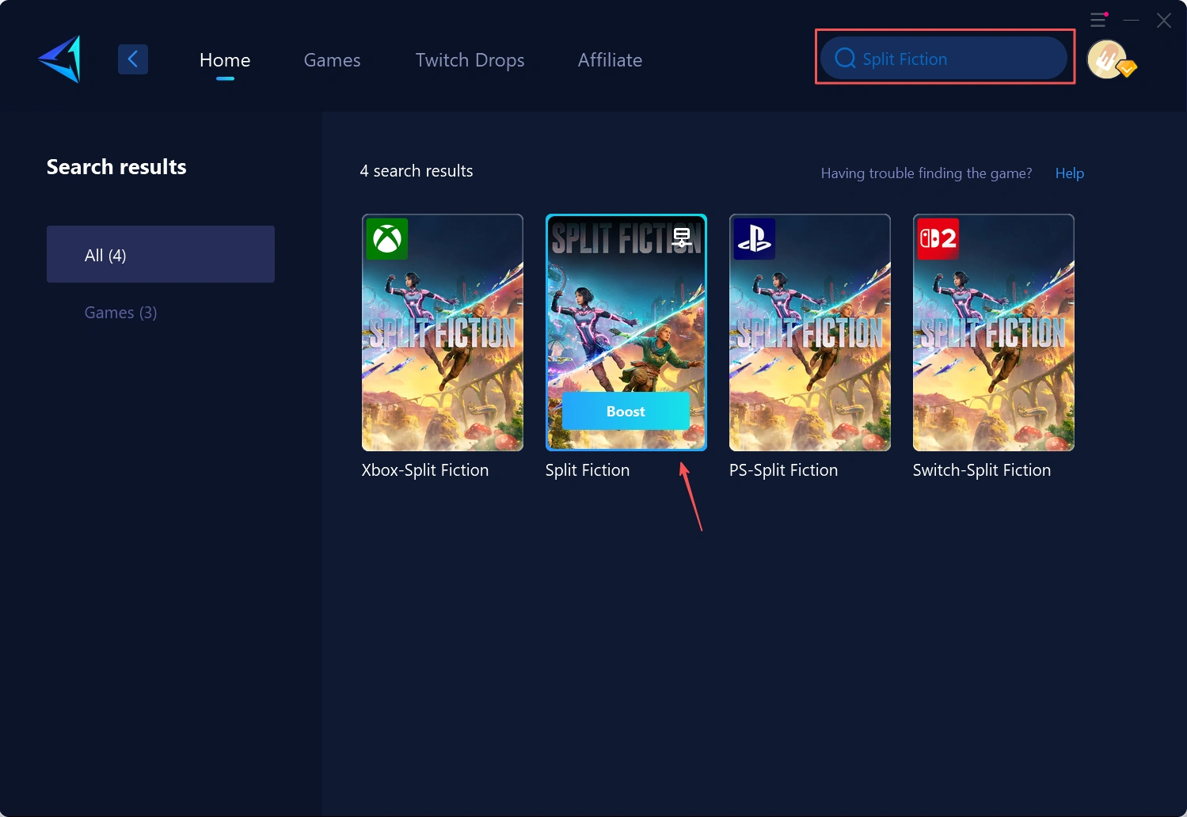Select the Games (3) filter
This screenshot has height=817, width=1187.
click(120, 312)
